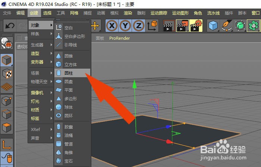The width and height of the screenshot is (261, 167).
Task: Click Render to Picture Viewer icon
Action: click(x=182, y=26)
